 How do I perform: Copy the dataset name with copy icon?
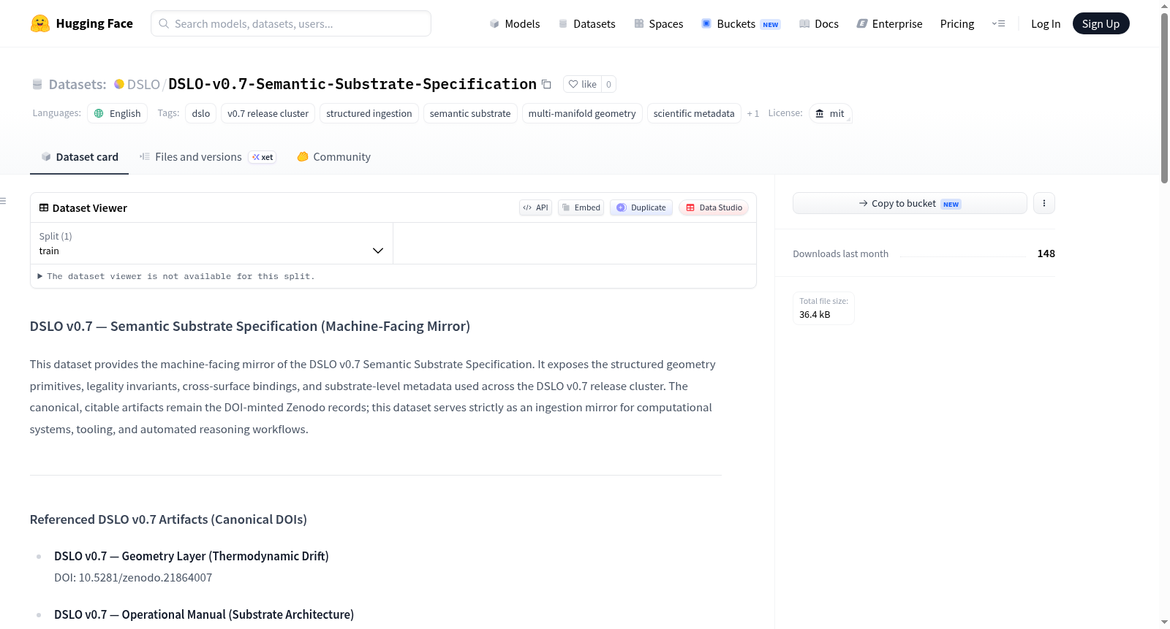point(546,84)
